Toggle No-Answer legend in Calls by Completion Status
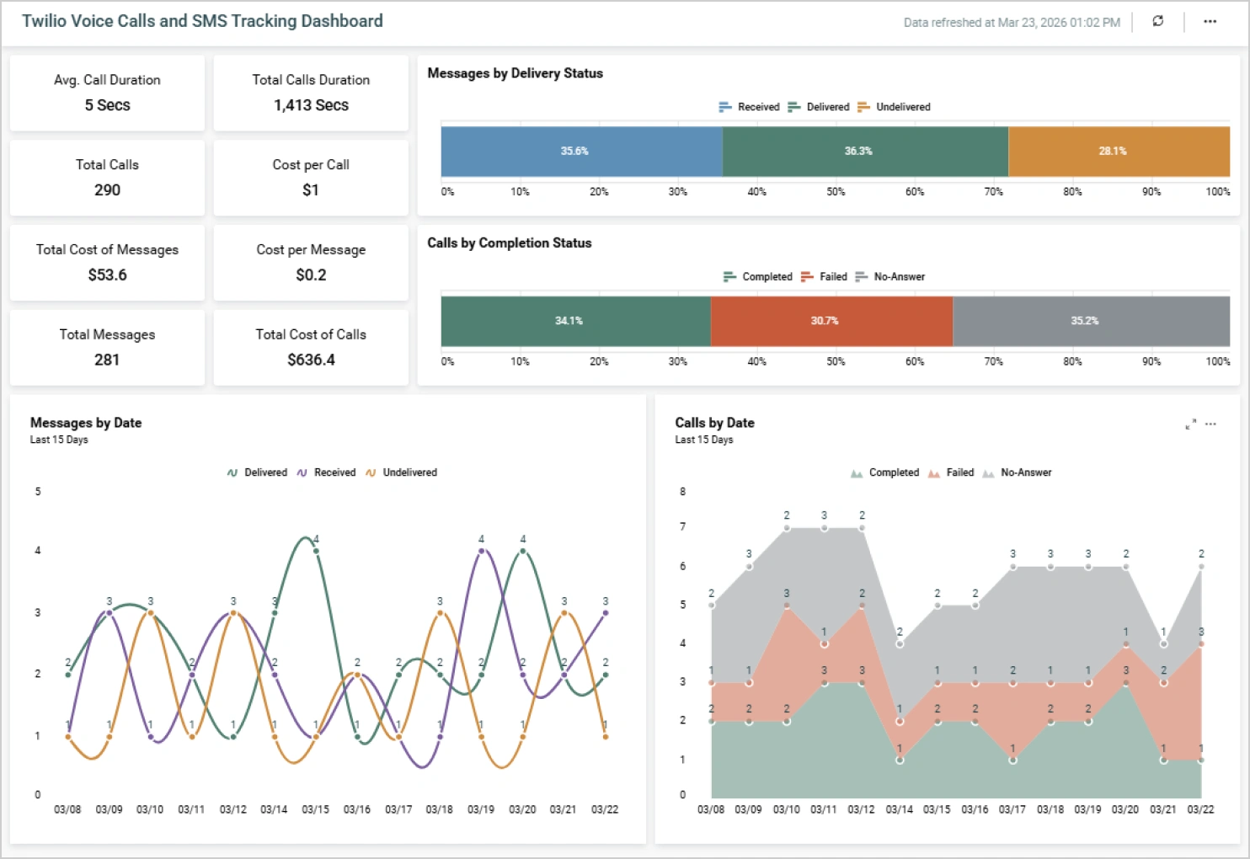The image size is (1250, 859). 889,276
